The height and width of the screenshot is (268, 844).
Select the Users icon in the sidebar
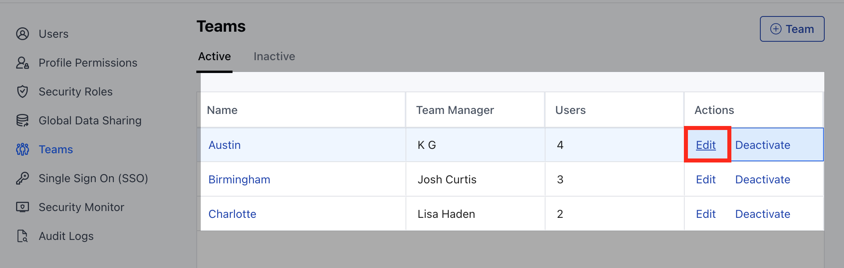tap(23, 34)
